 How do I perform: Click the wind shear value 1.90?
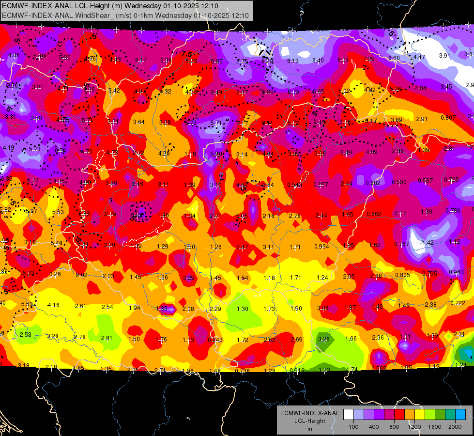click(296, 308)
